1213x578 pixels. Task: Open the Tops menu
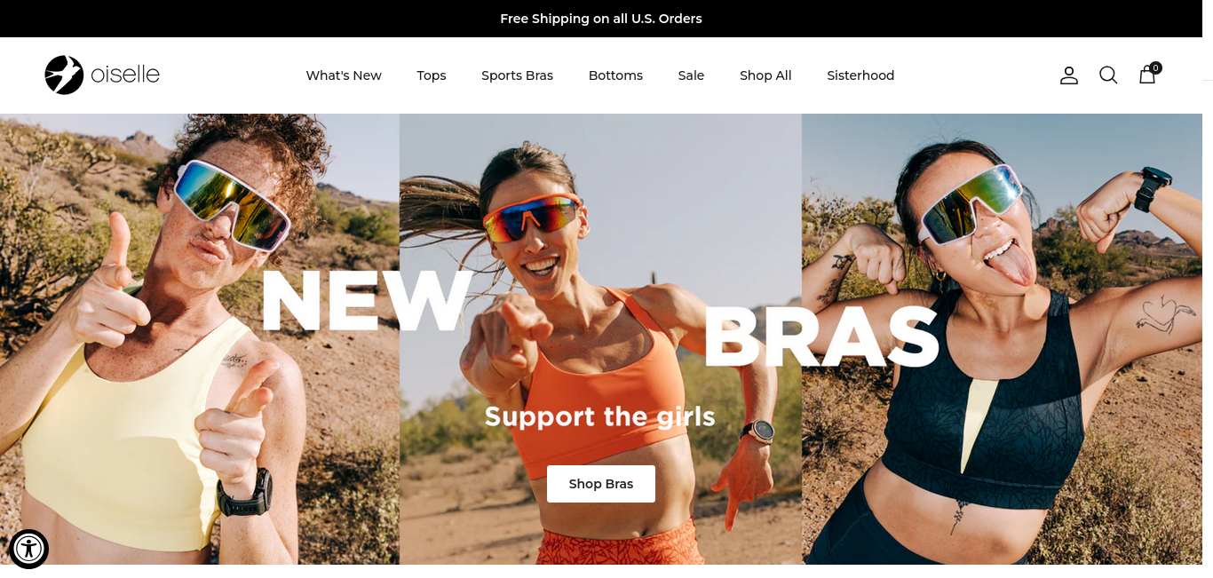pyautogui.click(x=432, y=75)
